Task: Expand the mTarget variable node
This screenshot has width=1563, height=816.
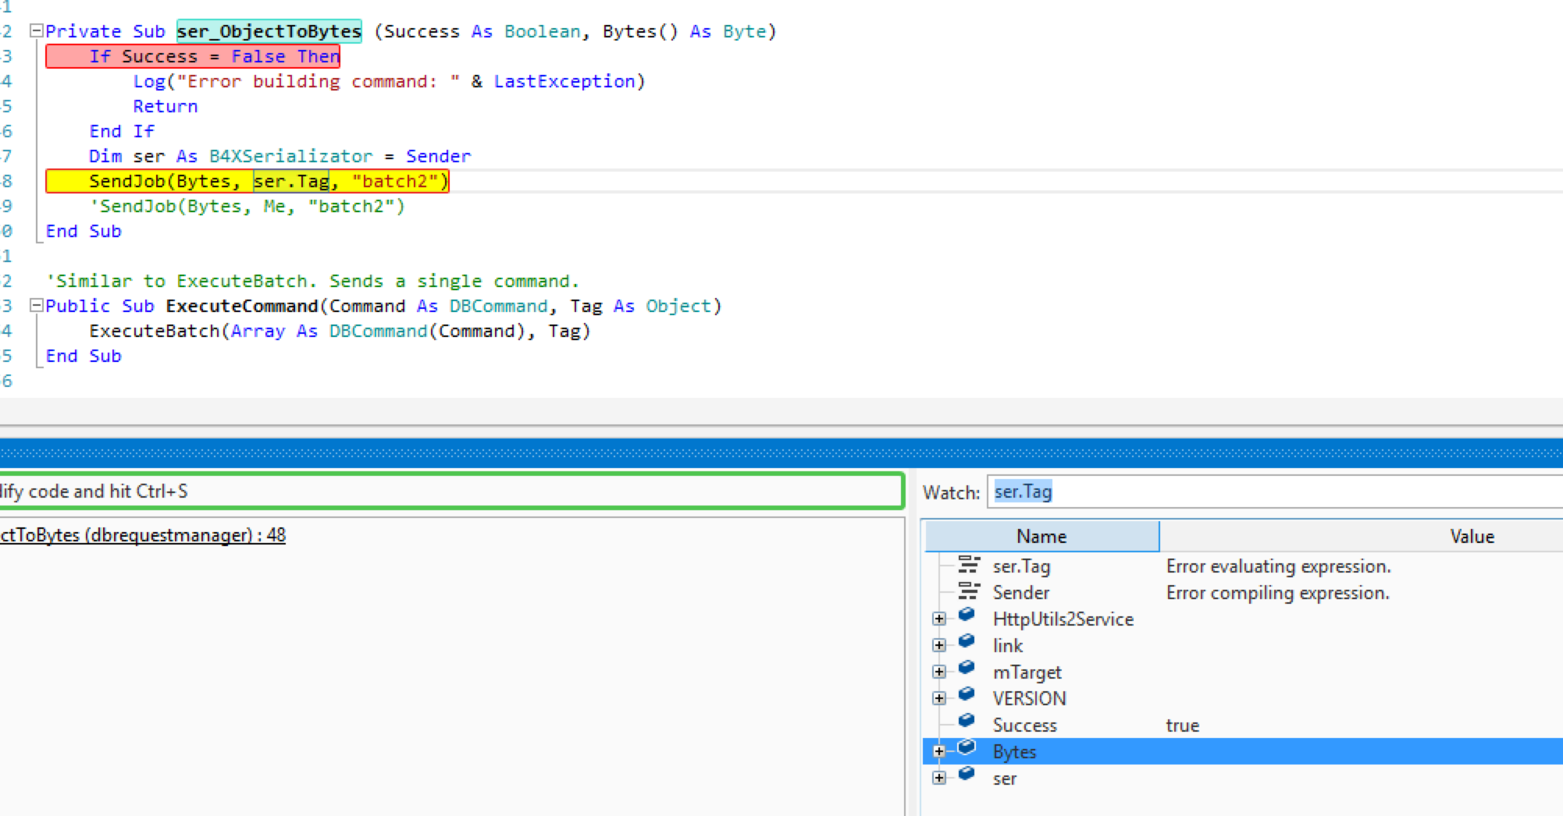Action: point(939,672)
